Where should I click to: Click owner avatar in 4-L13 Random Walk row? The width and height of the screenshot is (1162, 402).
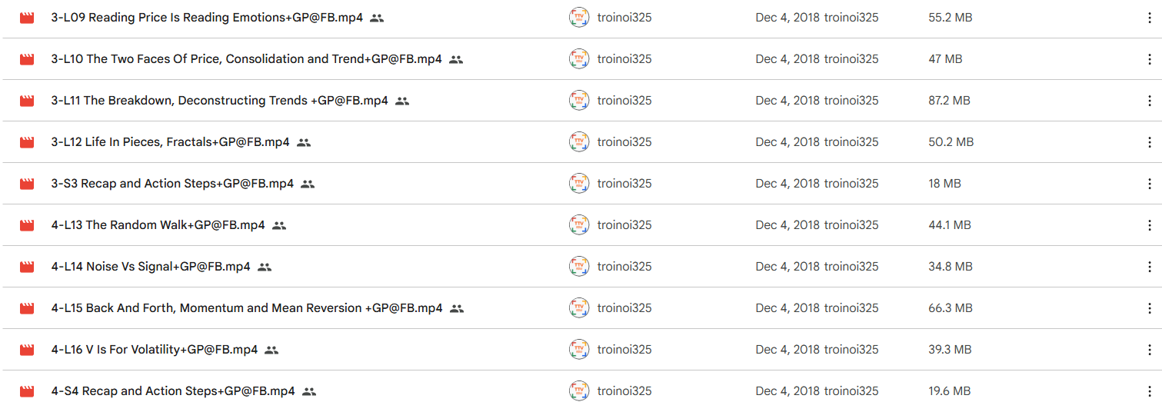tap(579, 225)
